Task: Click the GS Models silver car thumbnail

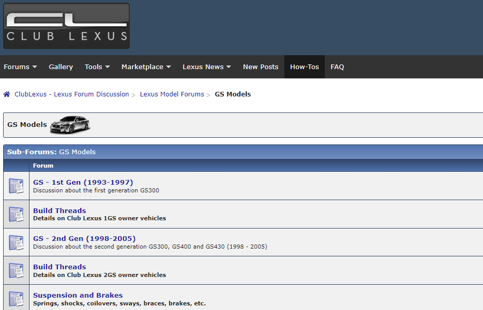Action: point(70,125)
